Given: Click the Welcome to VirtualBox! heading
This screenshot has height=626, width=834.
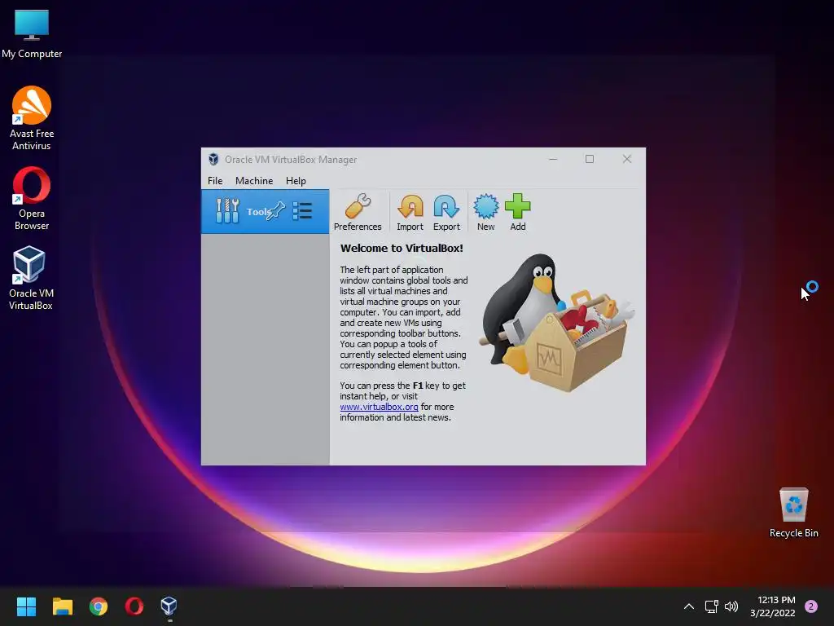Looking at the screenshot, I should pyautogui.click(x=402, y=248).
